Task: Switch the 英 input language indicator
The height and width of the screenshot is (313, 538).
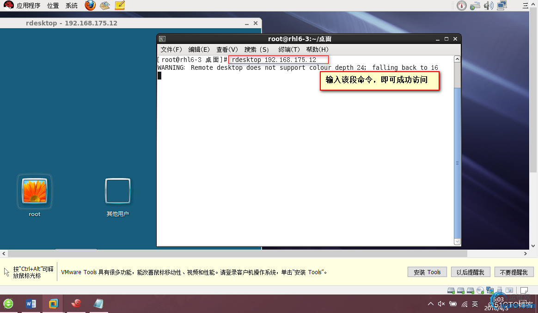Action: [475, 304]
